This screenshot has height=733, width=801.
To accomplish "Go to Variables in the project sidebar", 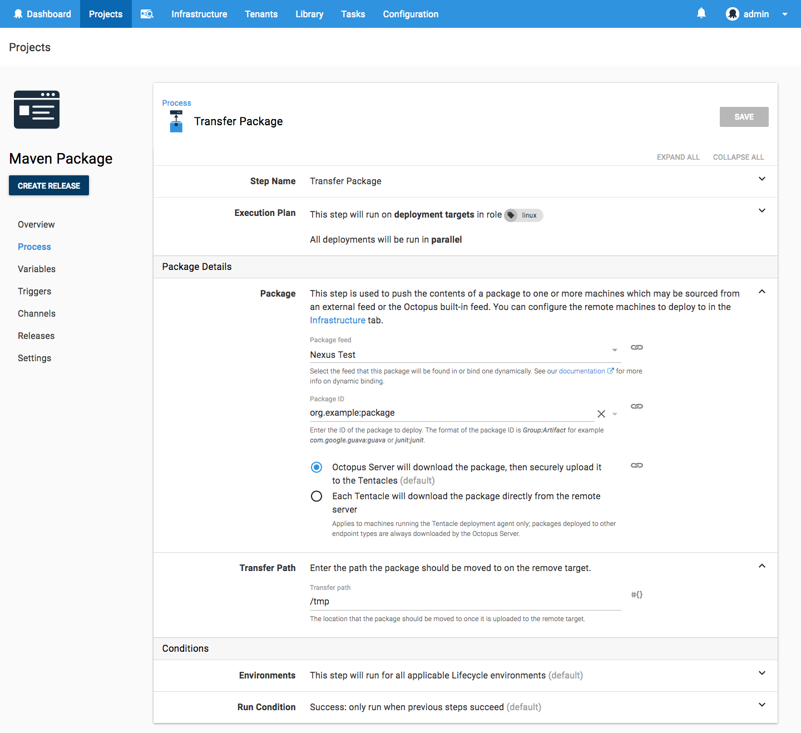I will click(37, 269).
